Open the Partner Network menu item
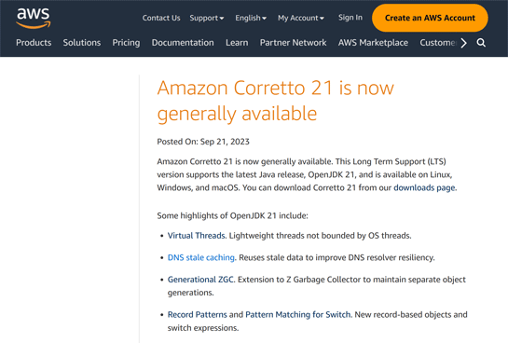508x343 pixels. (294, 43)
